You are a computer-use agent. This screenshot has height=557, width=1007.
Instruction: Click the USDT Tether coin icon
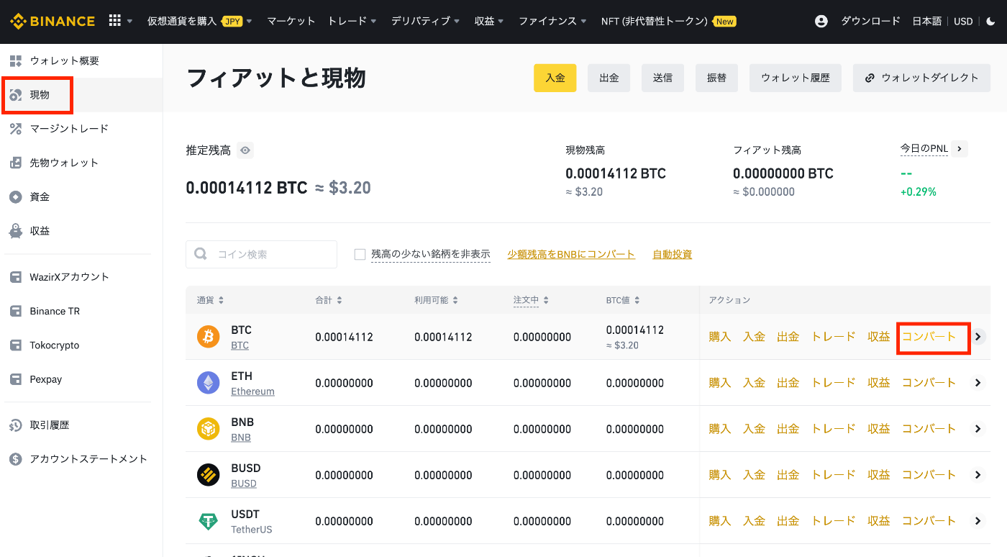209,521
